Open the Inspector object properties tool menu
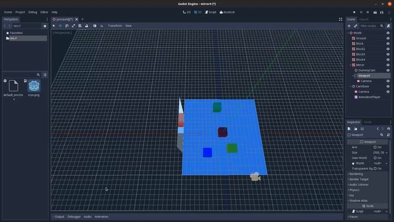This screenshot has width=394, height=222. tap(388, 135)
